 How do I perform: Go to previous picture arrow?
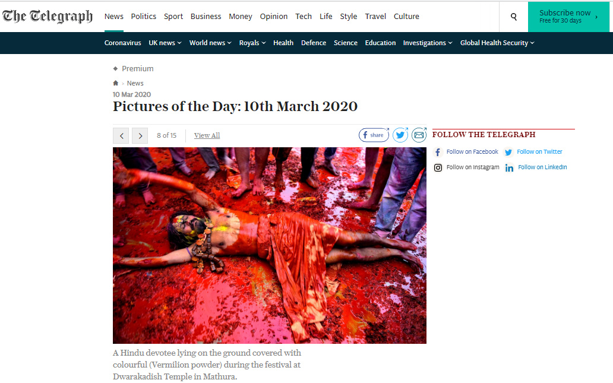pos(121,135)
